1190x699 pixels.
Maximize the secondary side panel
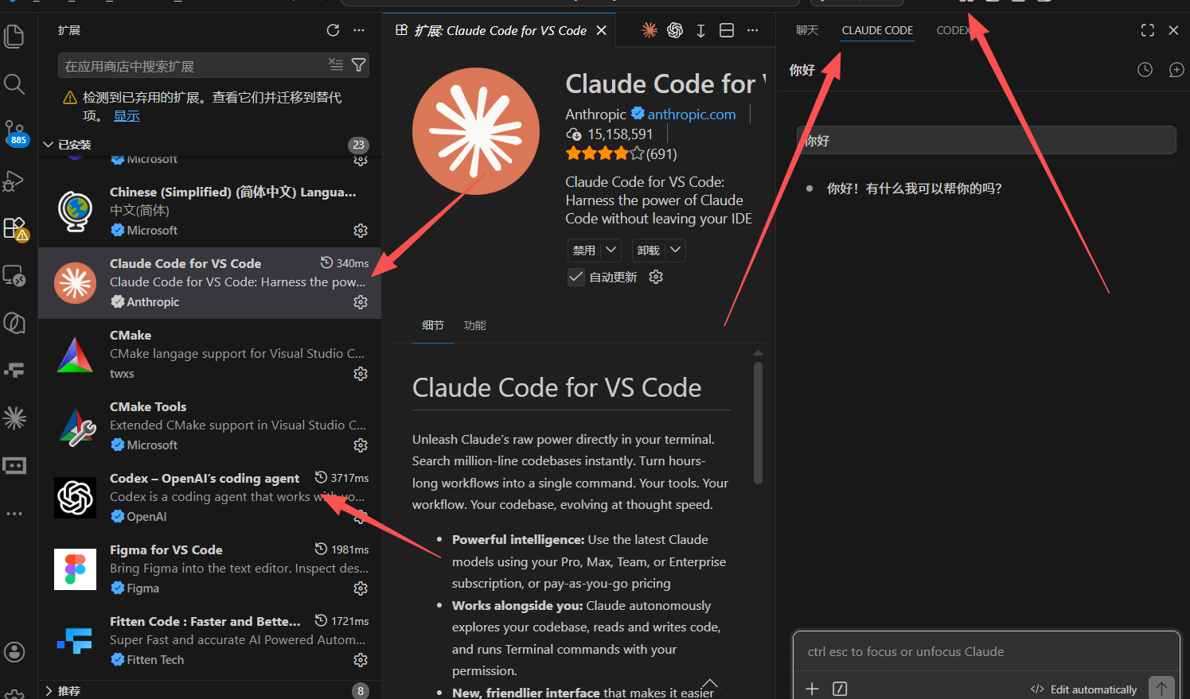pyautogui.click(x=1147, y=30)
